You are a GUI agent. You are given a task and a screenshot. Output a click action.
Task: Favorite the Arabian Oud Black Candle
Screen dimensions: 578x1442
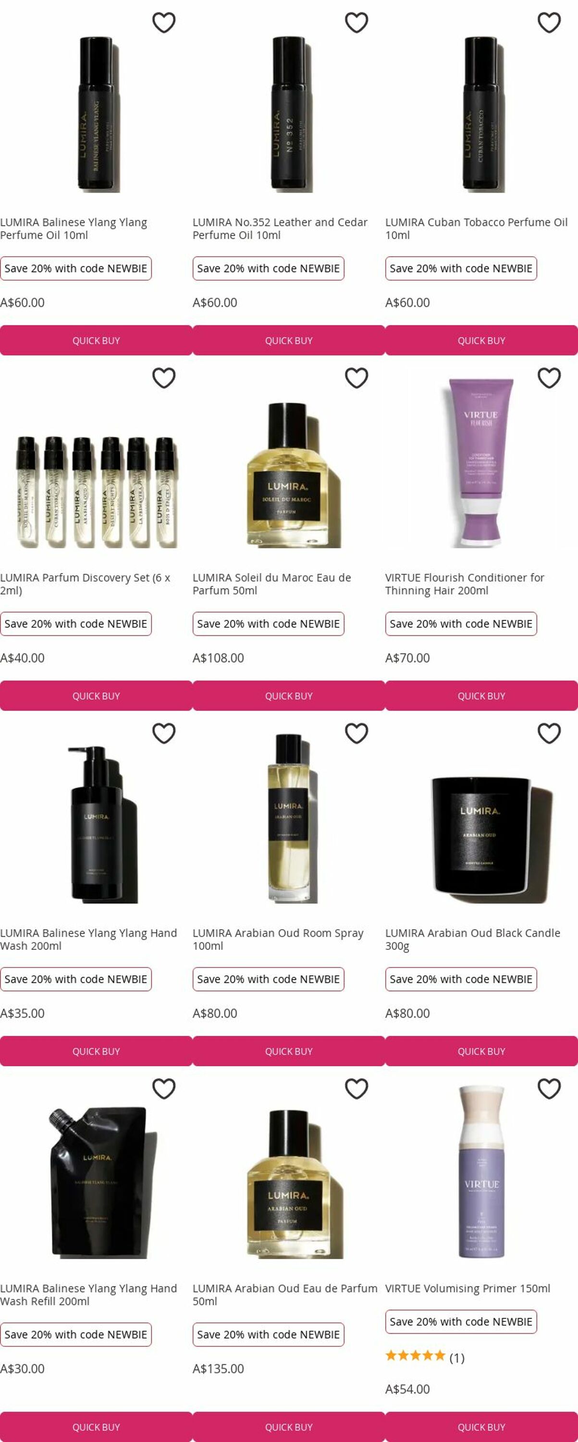[x=549, y=734]
